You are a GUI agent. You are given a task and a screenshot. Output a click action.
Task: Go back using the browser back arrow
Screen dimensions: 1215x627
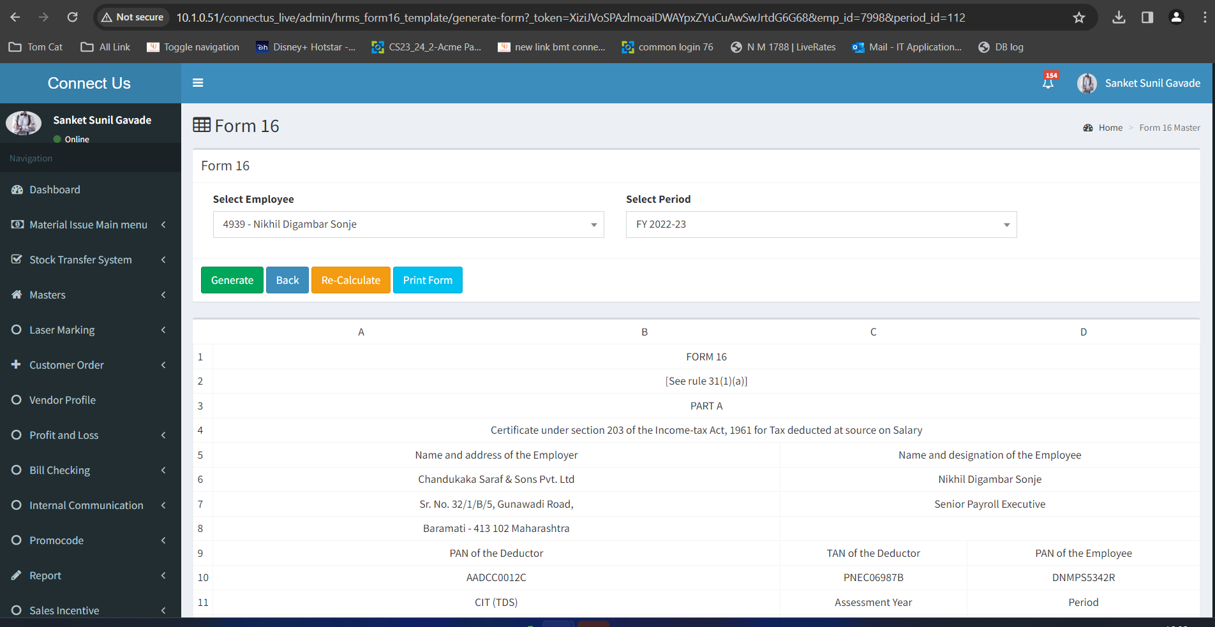tap(15, 17)
